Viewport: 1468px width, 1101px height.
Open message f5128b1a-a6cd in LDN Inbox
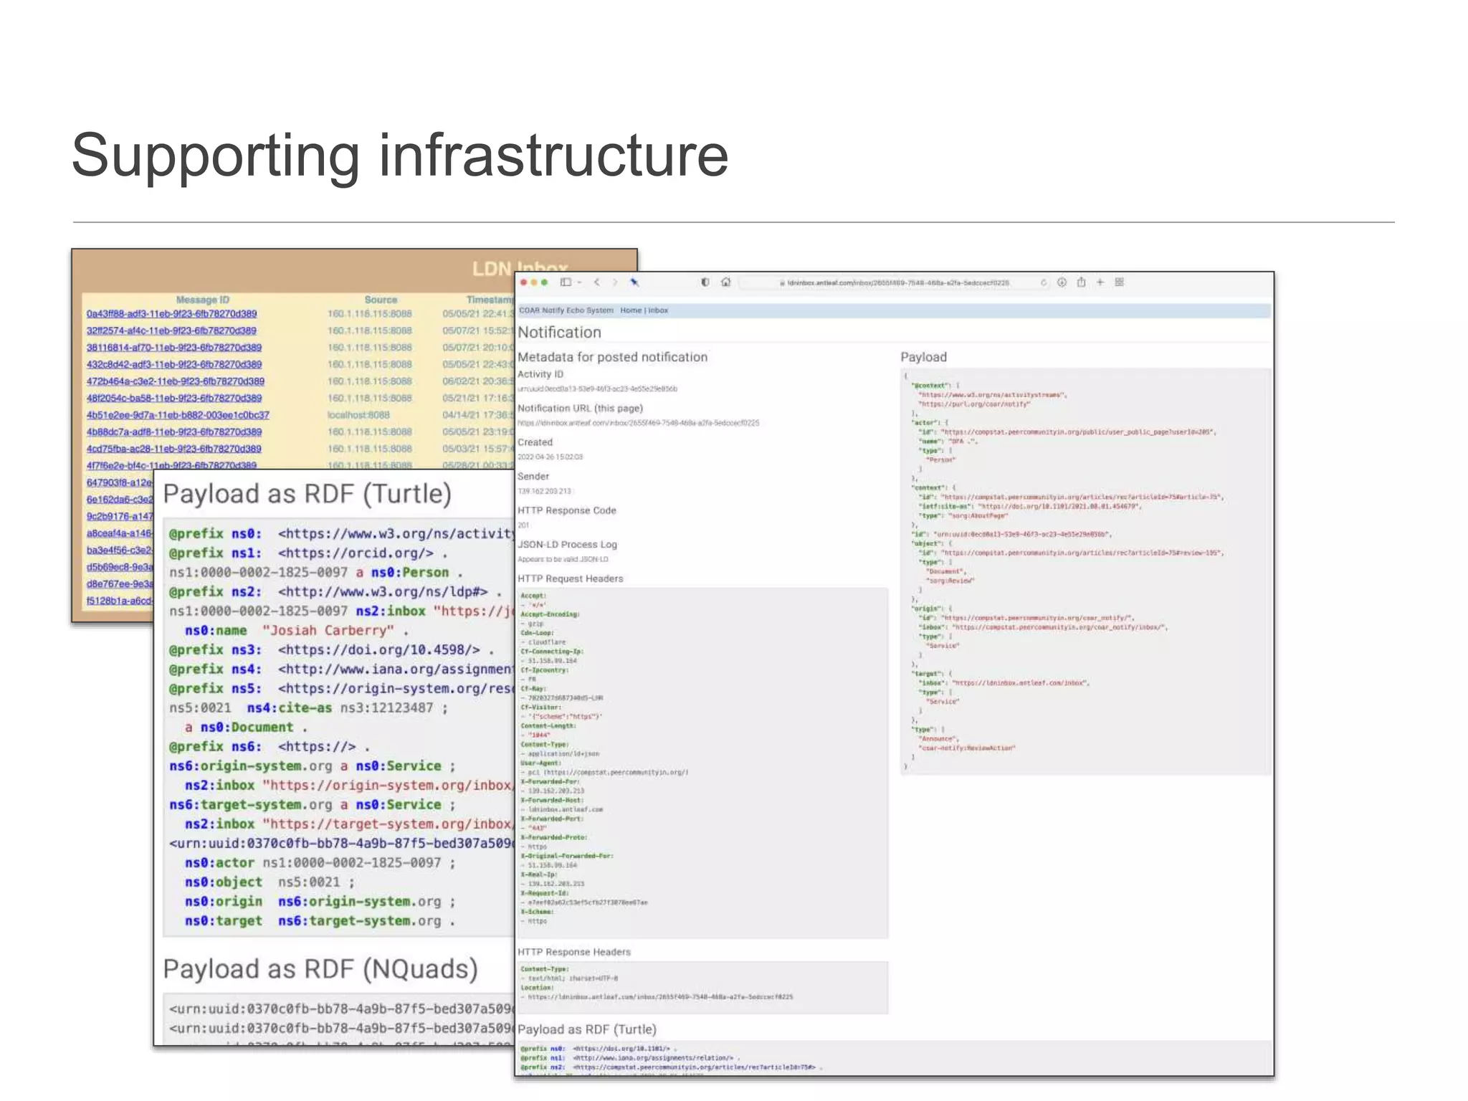point(120,601)
